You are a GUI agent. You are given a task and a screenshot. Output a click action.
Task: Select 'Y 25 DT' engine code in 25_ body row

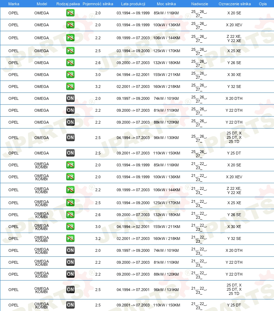pos(234,153)
